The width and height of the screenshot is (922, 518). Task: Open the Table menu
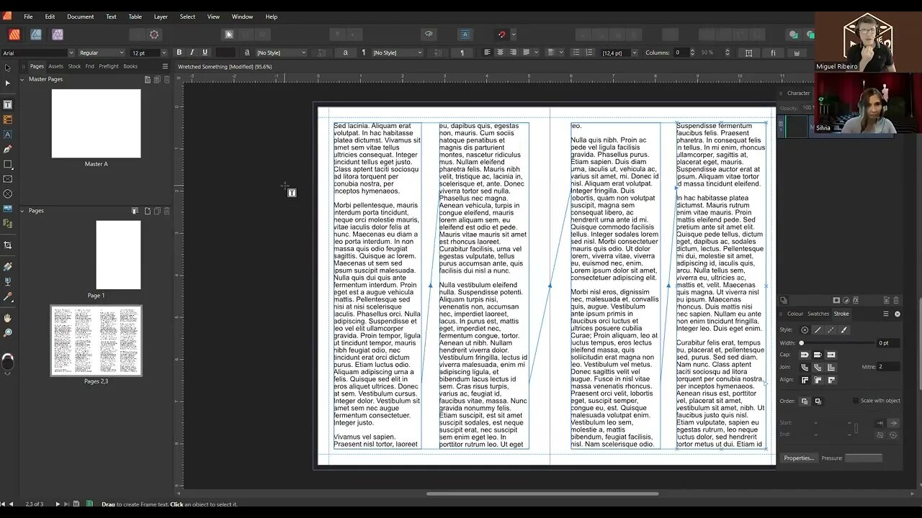pos(135,17)
